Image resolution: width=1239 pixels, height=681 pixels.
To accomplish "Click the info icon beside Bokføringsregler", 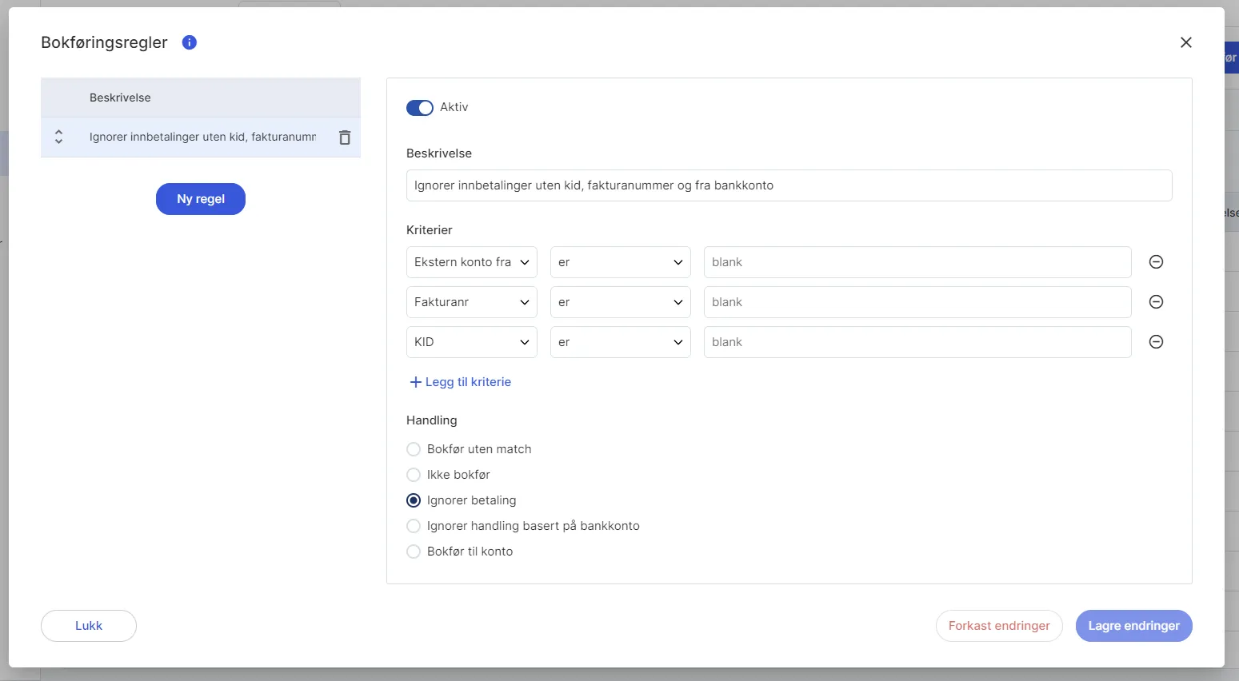I will click(190, 42).
